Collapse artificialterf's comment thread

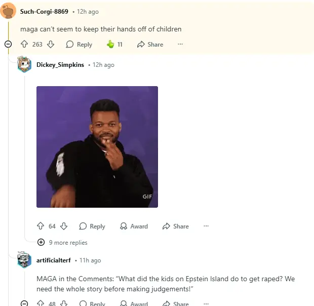point(24,303)
